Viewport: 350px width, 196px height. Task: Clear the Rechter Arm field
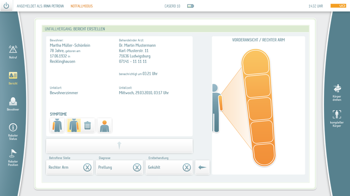point(87,167)
